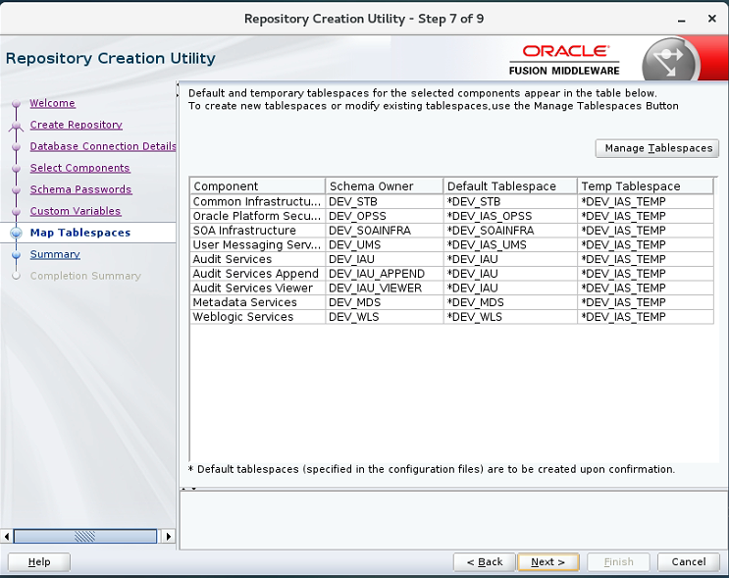Select the User Messaging Serv... component cell
This screenshot has height=578, width=729.
pos(258,245)
